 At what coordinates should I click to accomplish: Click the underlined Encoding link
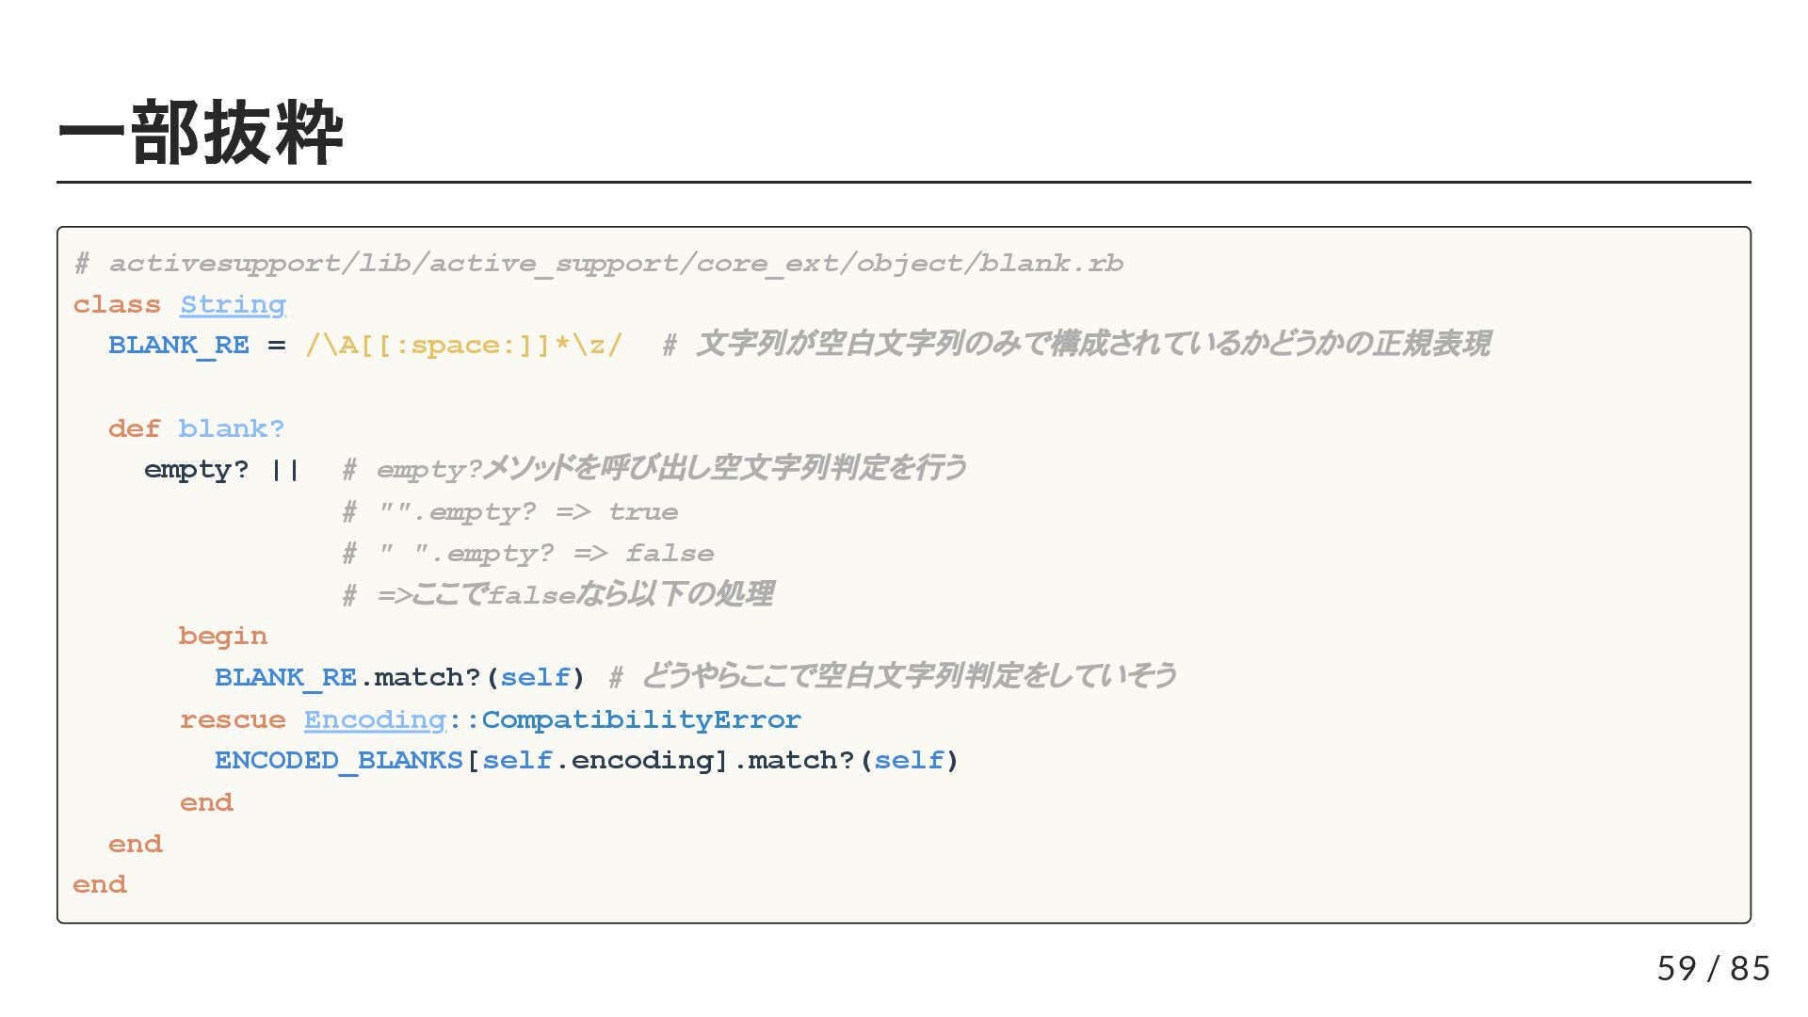(375, 719)
